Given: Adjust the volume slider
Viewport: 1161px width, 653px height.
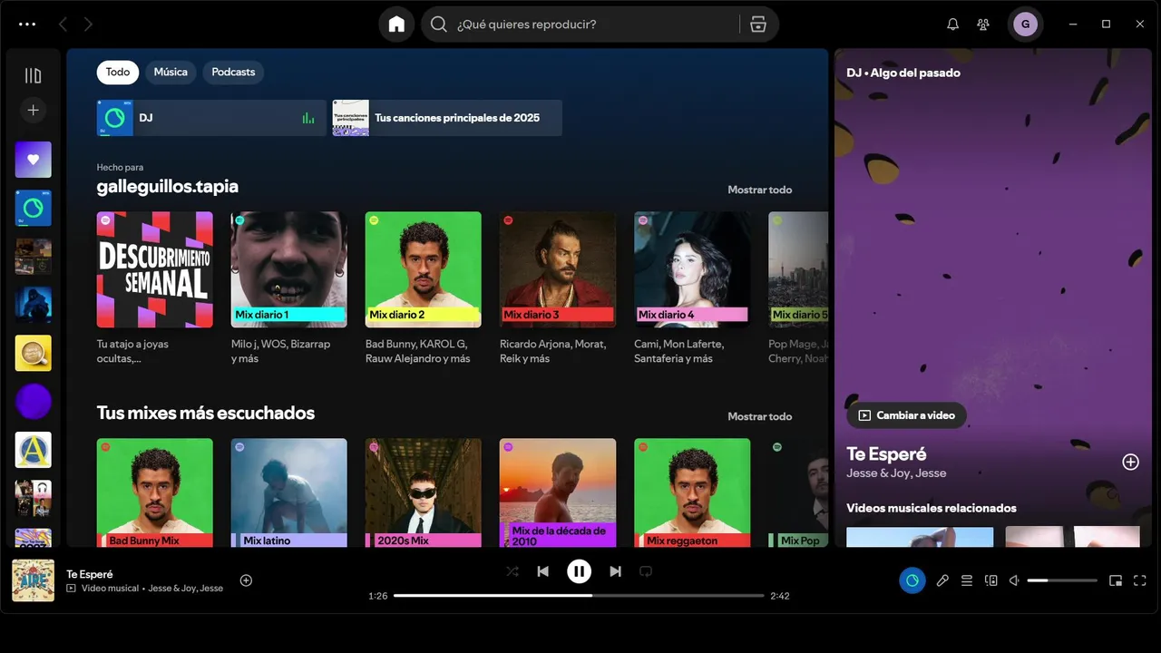Looking at the screenshot, I should pyautogui.click(x=1062, y=580).
